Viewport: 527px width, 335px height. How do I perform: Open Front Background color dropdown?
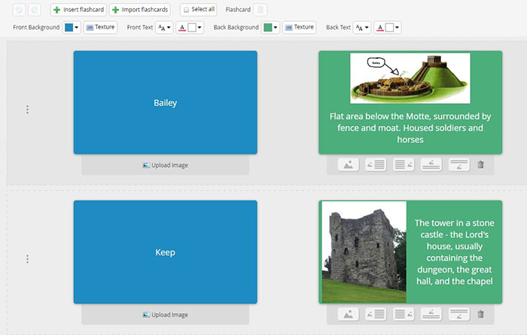72,27
